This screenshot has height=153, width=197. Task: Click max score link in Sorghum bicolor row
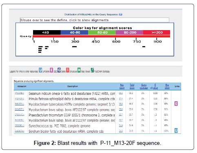tap(121, 131)
